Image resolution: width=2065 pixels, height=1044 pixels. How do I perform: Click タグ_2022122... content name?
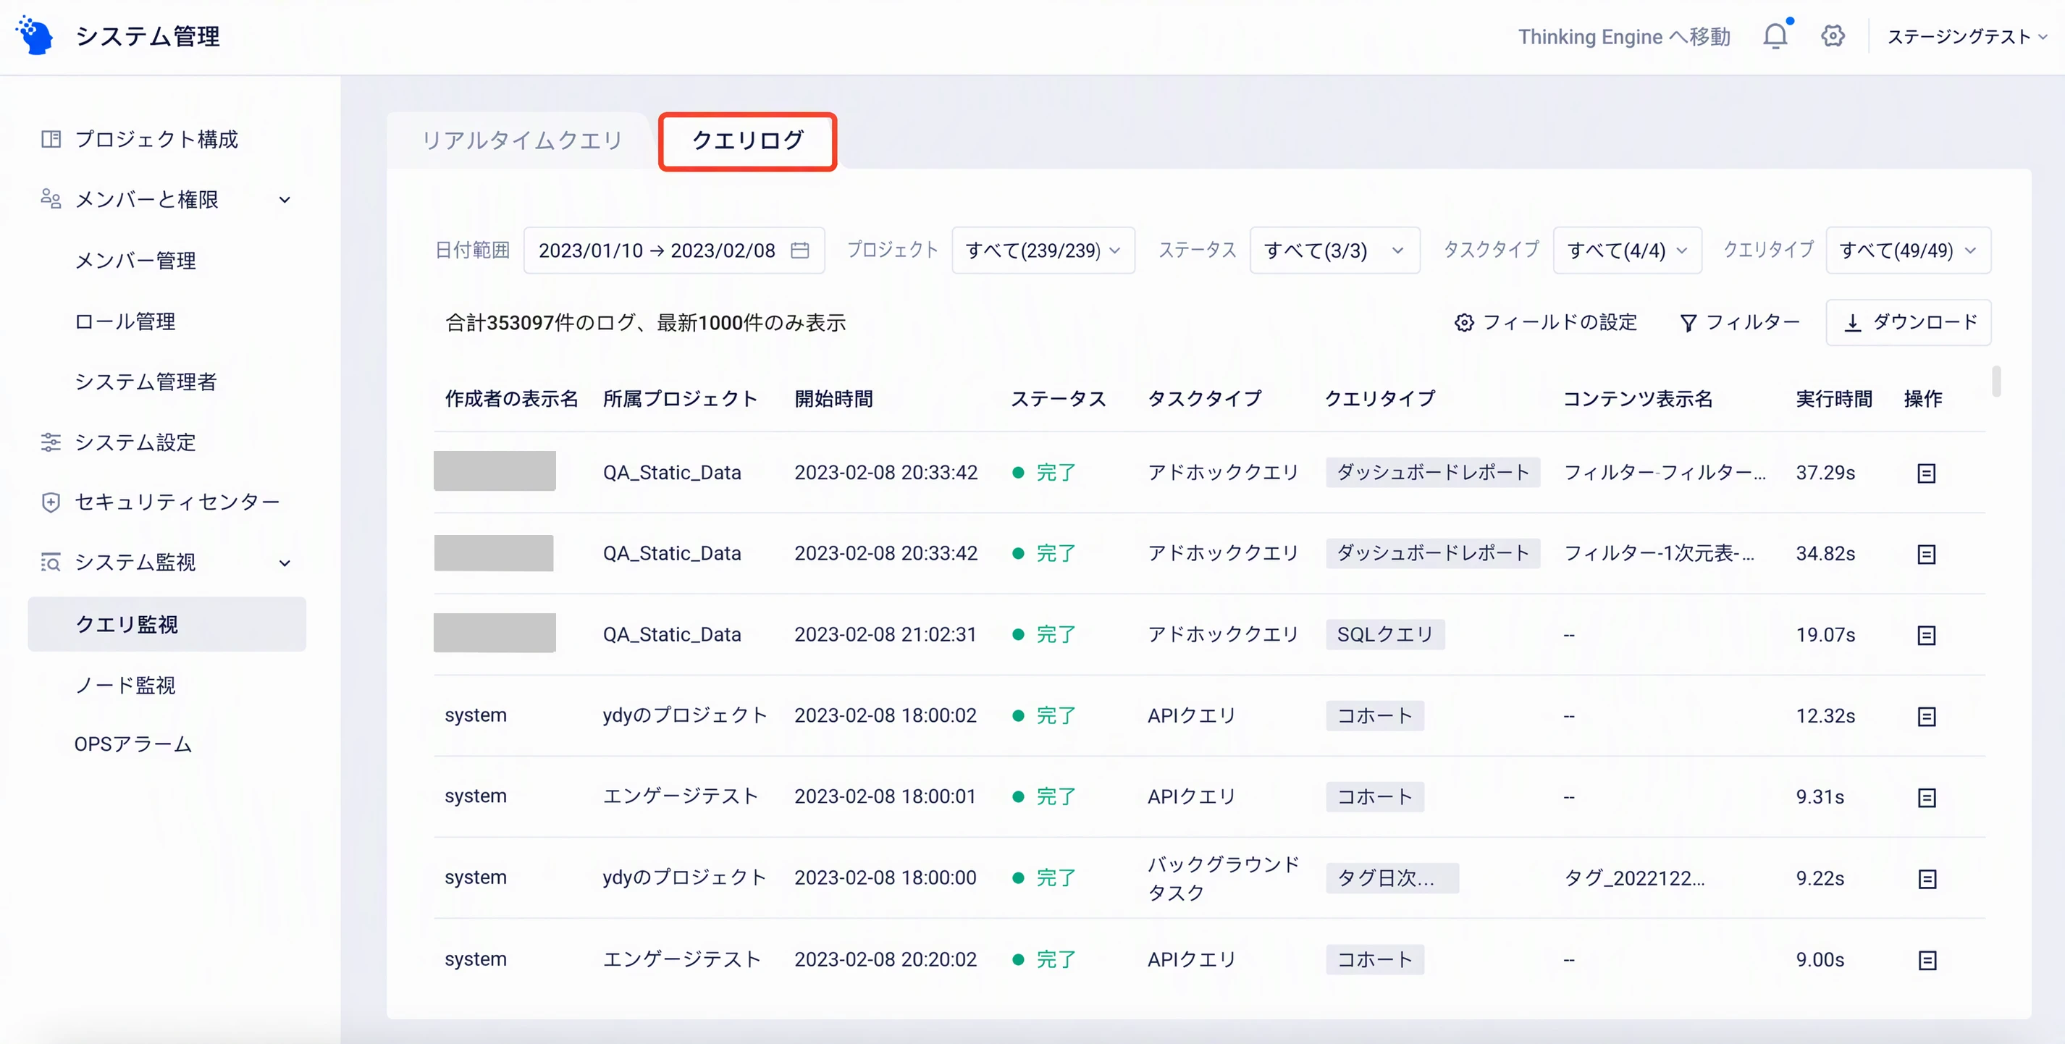[1633, 878]
